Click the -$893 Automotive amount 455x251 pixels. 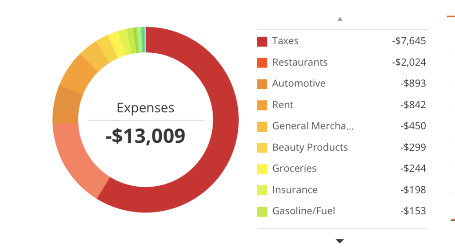click(x=413, y=83)
